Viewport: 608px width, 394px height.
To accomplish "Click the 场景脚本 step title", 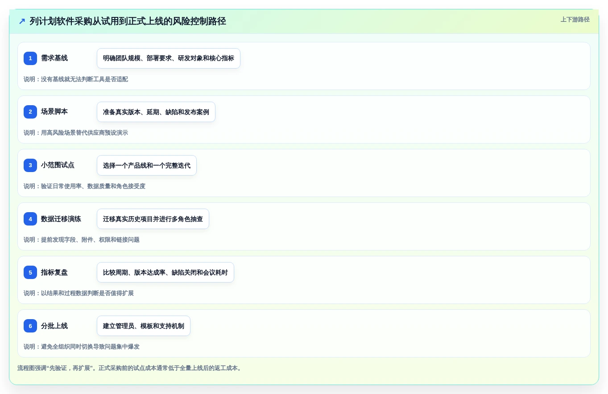I will [x=54, y=112].
